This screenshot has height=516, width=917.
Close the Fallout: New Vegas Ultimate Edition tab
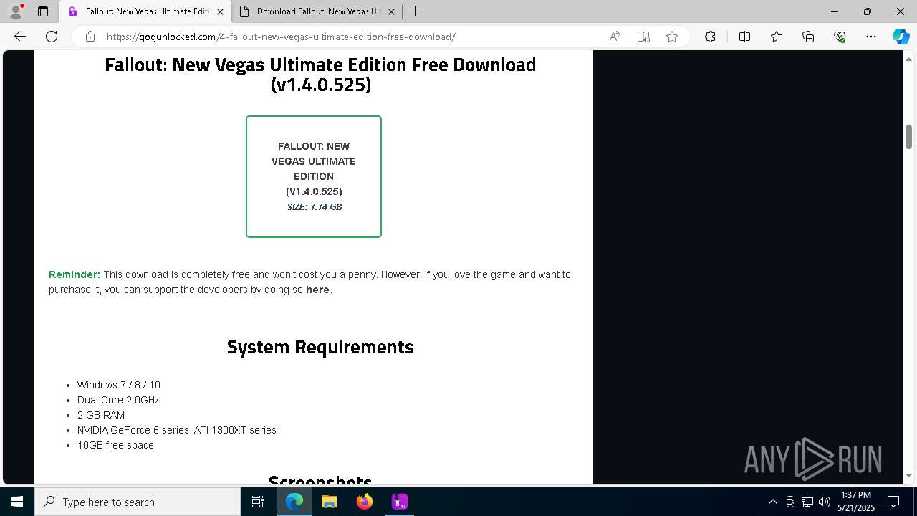click(x=220, y=11)
